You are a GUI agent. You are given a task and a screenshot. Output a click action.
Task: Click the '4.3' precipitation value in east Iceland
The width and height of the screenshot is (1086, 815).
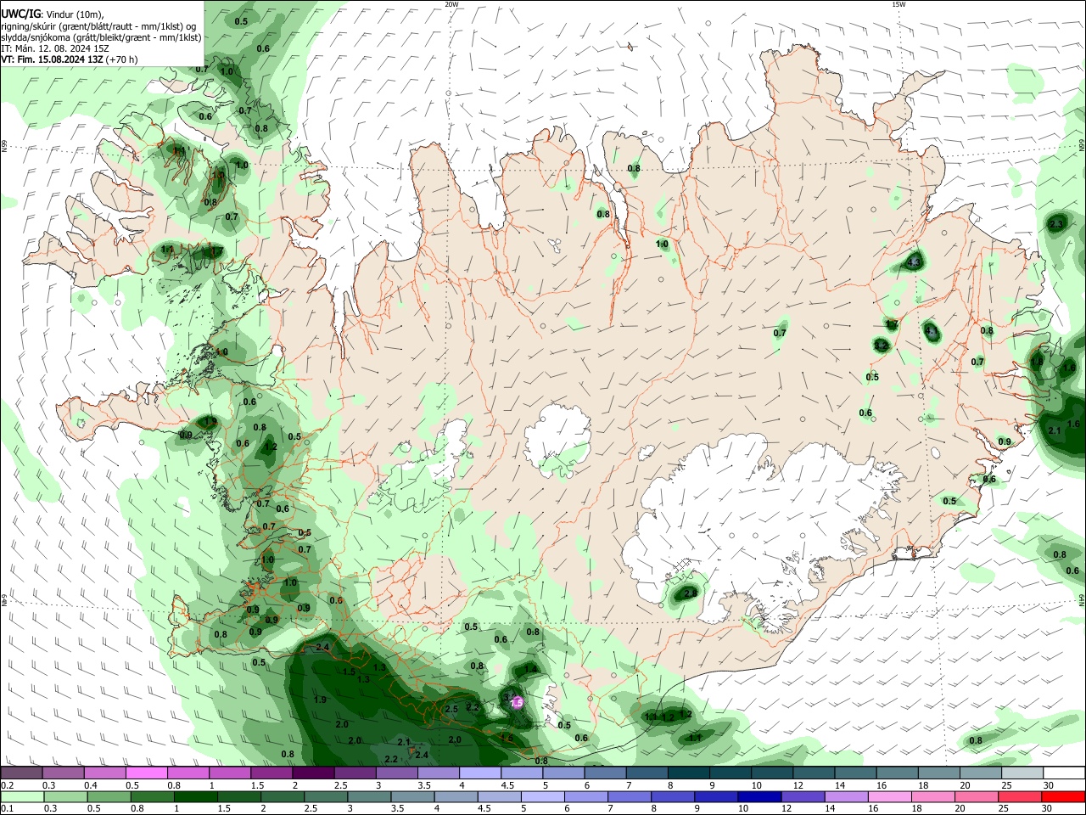914,263
